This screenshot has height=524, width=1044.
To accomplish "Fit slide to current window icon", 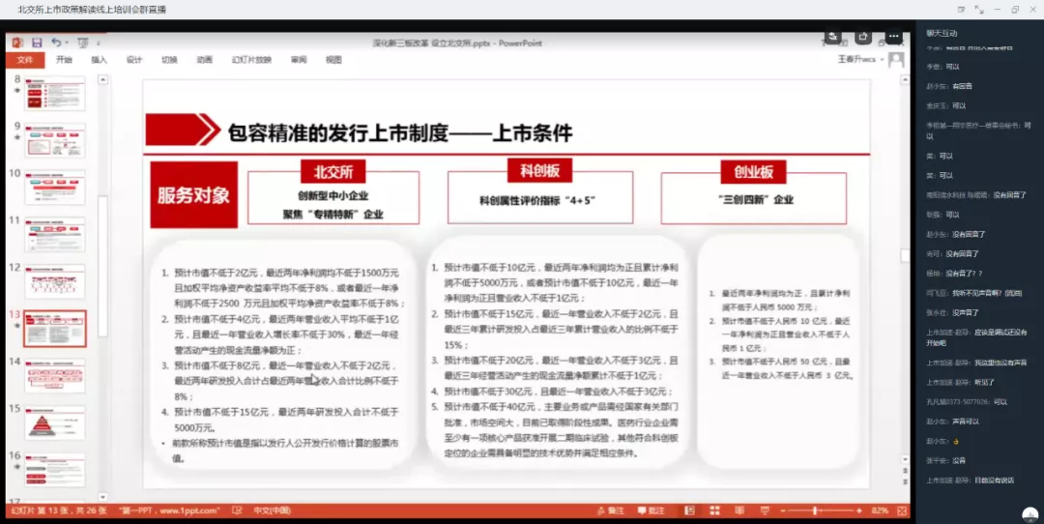I will [x=902, y=510].
